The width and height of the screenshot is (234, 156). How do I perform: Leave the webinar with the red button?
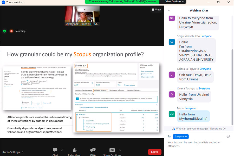(x=155, y=152)
